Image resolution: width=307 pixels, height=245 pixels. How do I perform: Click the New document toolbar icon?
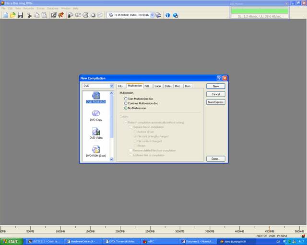5,15
